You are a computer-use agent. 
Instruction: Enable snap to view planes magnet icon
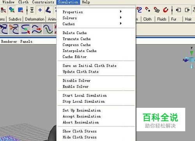click(157, 10)
